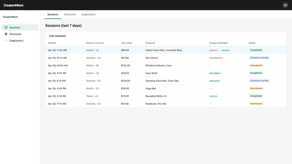Switch to the Discounts tab
Viewport: 292px width, 164px height.
pos(70,14)
